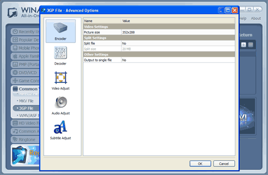Maximize the Advanced Options dialog

[x=228, y=10]
